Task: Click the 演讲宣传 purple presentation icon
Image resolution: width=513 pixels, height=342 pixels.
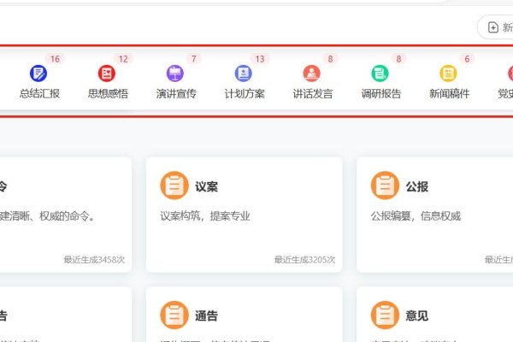Action: click(175, 74)
